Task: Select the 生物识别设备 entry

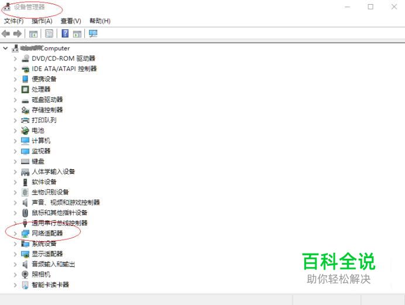Action: [x=50, y=192]
